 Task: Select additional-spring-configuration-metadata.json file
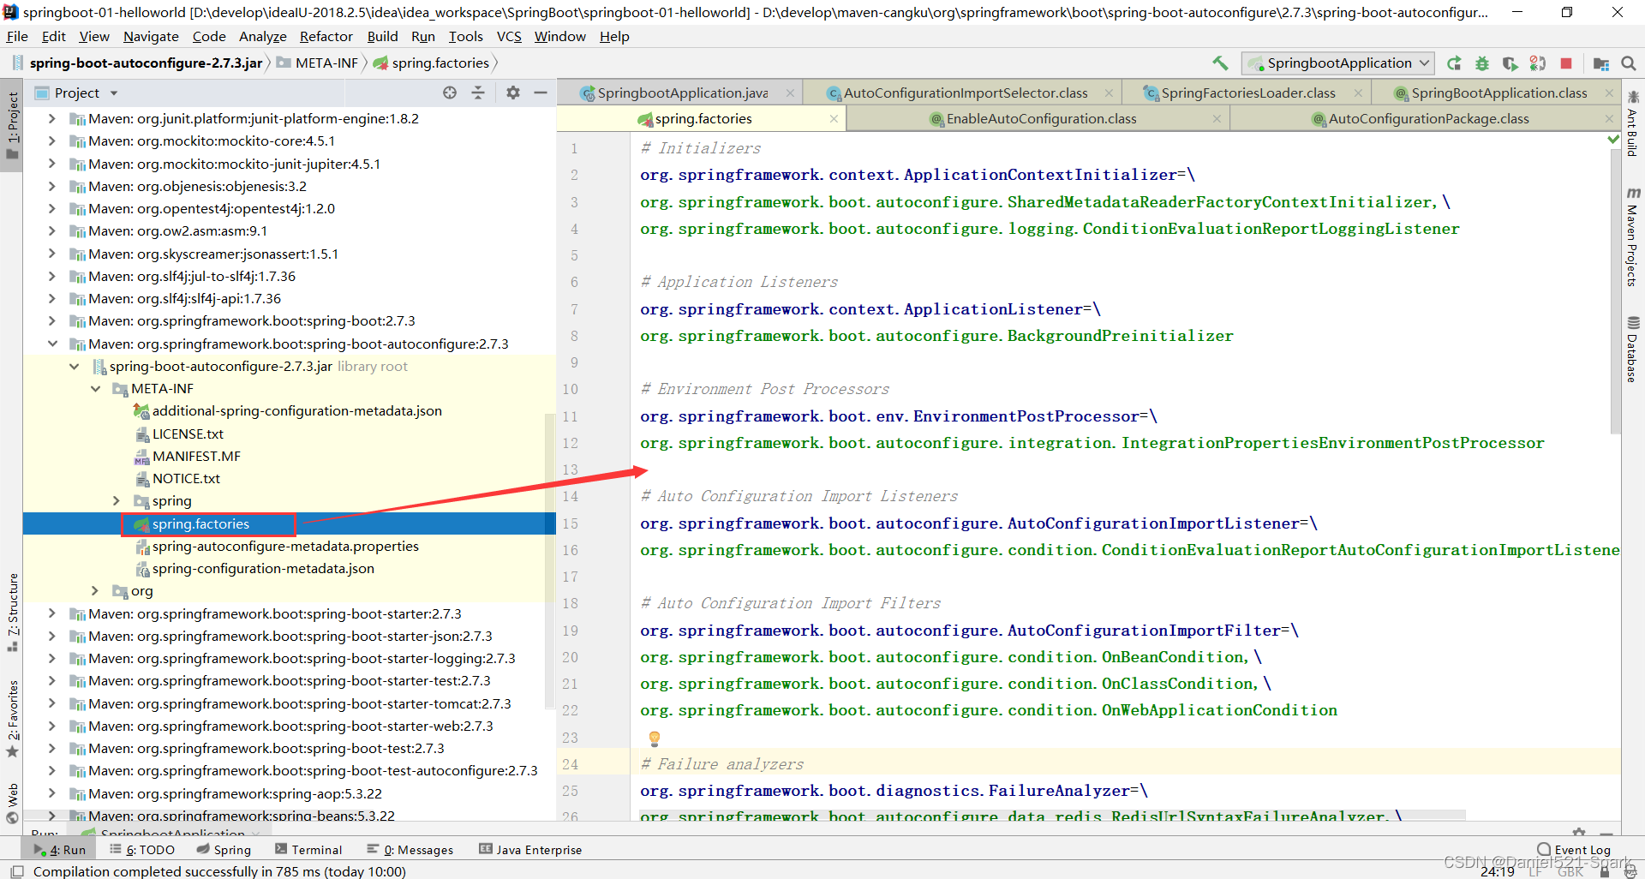[296, 411]
